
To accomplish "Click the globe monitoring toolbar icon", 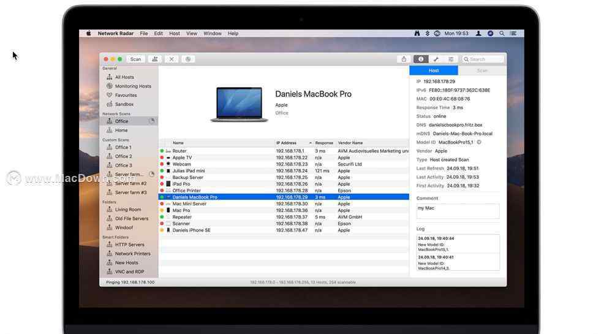I will [x=188, y=59].
